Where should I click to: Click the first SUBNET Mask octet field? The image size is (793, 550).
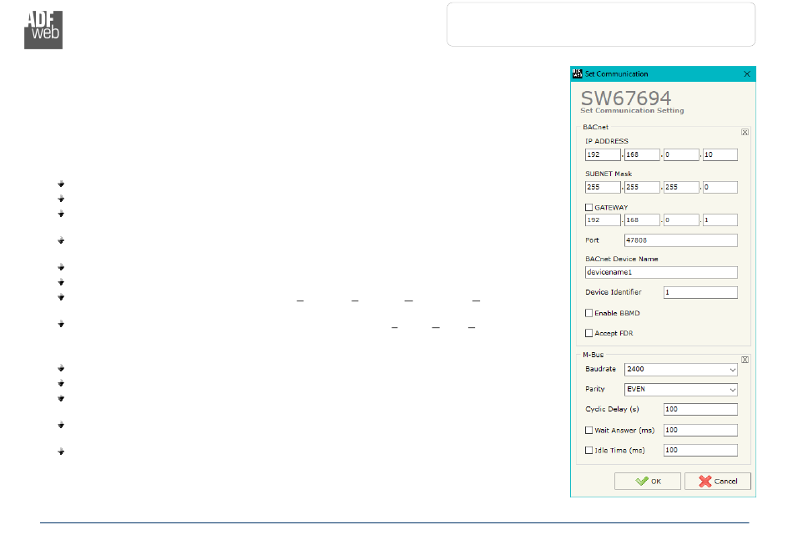[x=603, y=187]
